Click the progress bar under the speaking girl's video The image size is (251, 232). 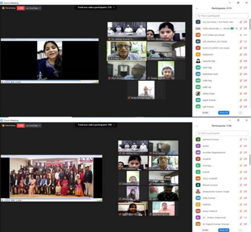tap(50, 81)
